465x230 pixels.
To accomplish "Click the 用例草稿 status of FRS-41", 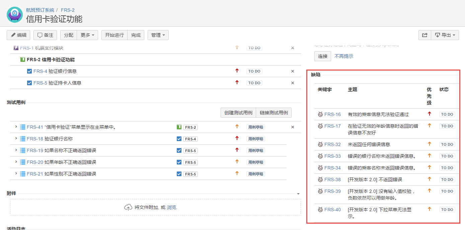I will click(256, 127).
